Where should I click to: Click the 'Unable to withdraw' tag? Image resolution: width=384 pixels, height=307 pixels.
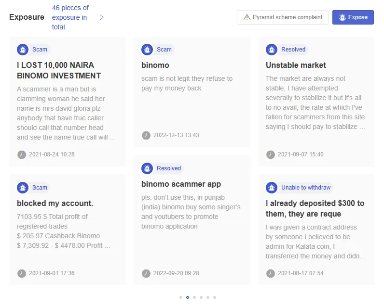pos(306,188)
